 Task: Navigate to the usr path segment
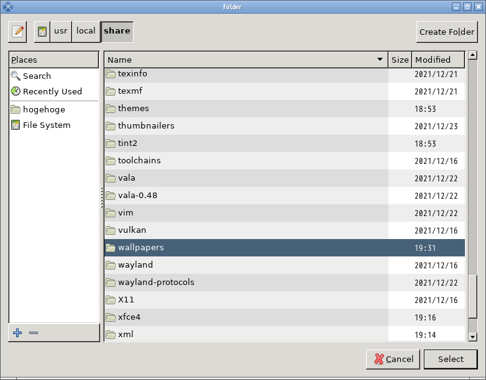click(x=61, y=32)
